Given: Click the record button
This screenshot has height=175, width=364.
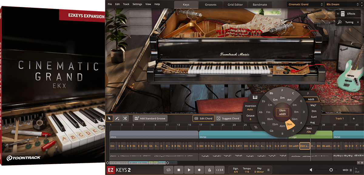Looking at the screenshot, I should 199,170.
